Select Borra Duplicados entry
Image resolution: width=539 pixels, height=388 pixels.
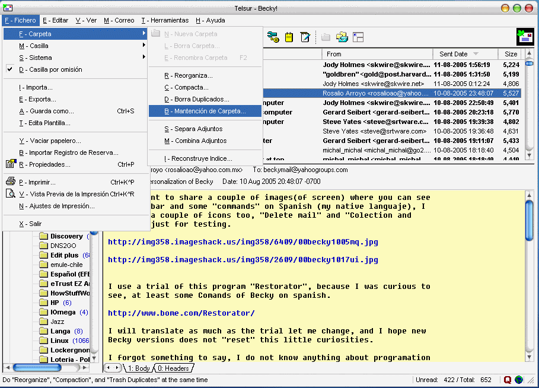click(x=205, y=99)
